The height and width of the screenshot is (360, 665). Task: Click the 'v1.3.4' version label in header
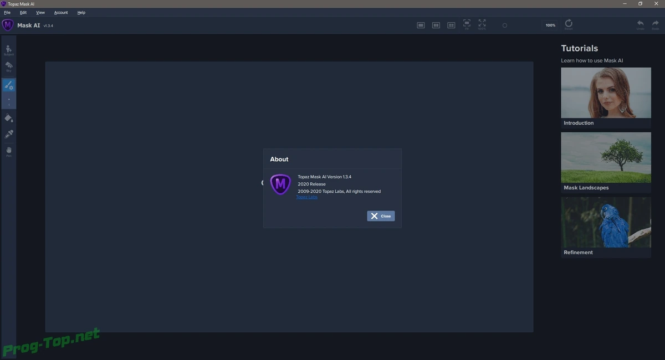(x=48, y=25)
